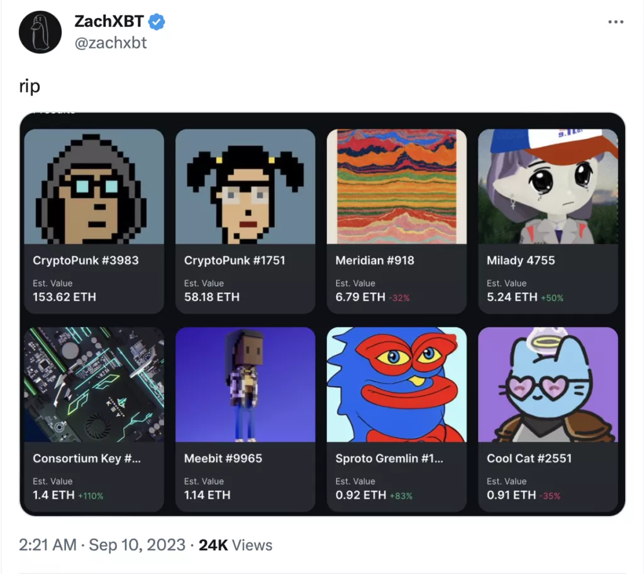Select the Meridian #918 artwork
The height and width of the screenshot is (574, 644).
coord(397,187)
